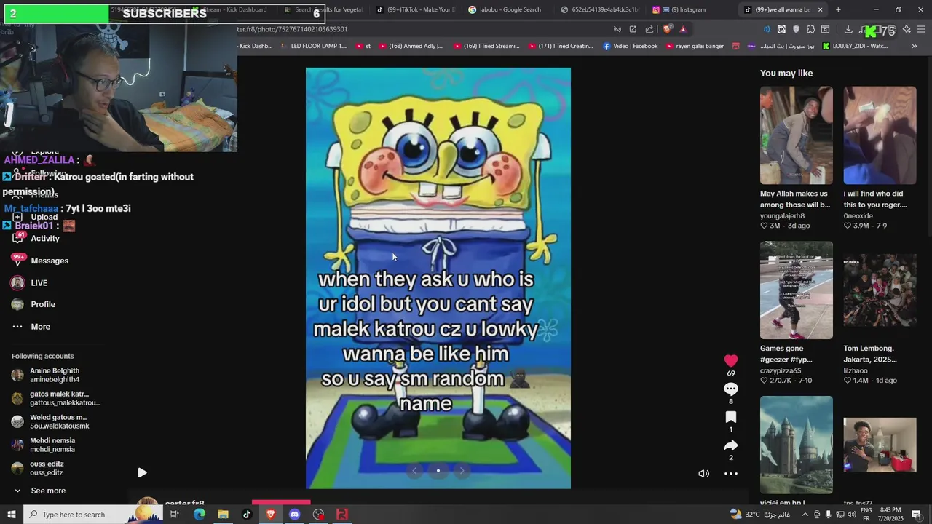Image resolution: width=932 pixels, height=524 pixels.
Task: Open LED FLOOR LAMP bookmark
Action: (x=313, y=46)
